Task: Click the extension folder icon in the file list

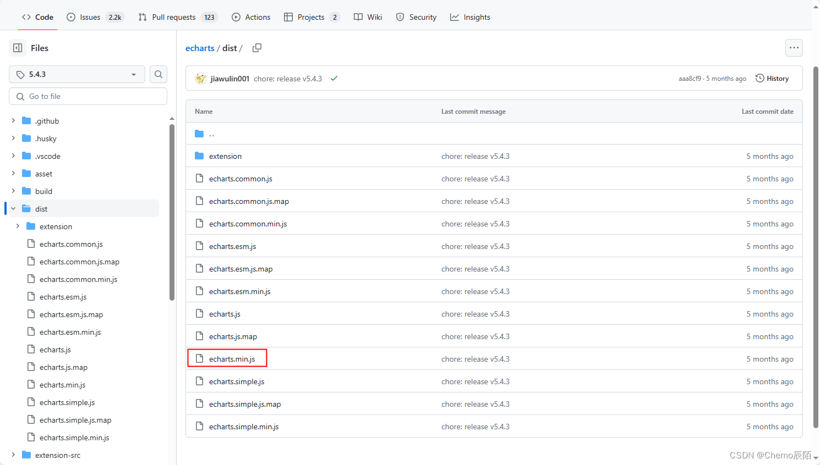Action: point(199,156)
